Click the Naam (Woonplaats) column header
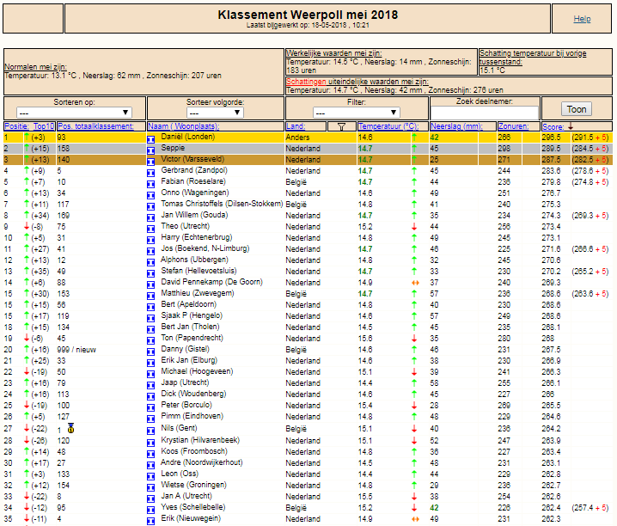 [x=183, y=126]
